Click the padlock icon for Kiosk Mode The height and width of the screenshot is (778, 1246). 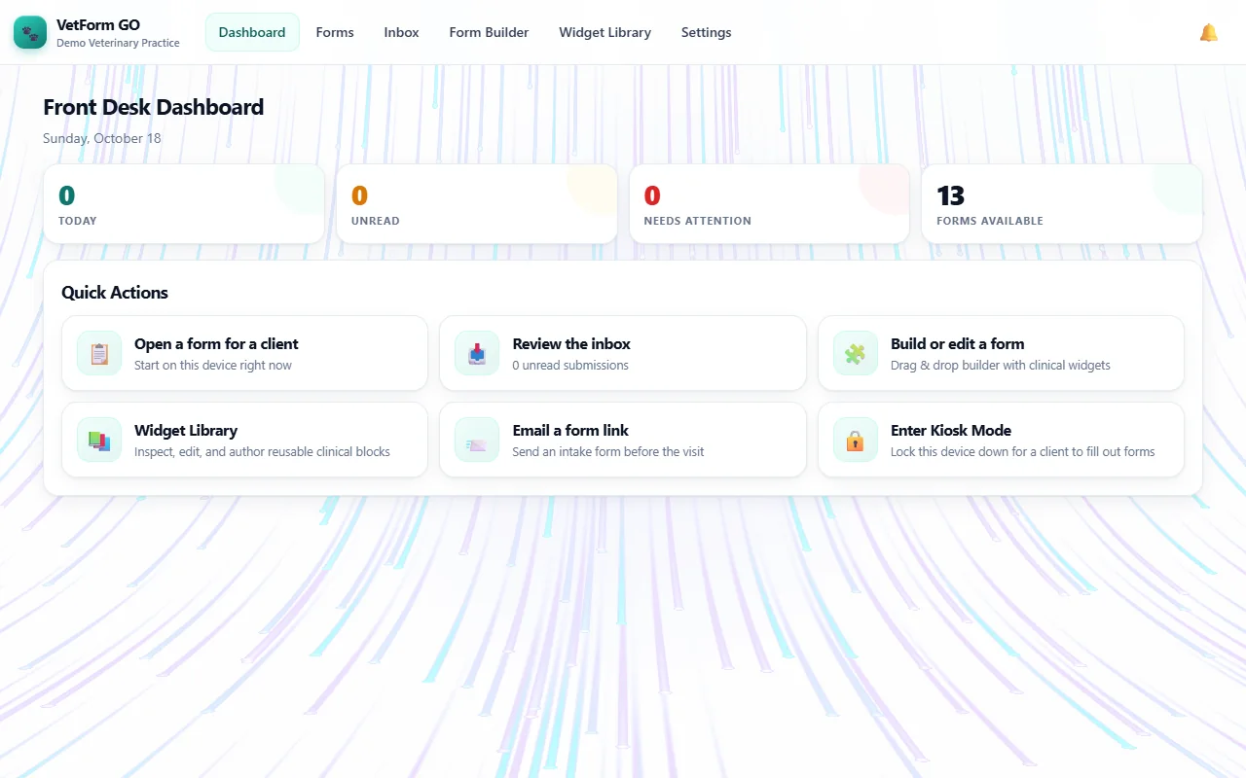click(x=856, y=441)
